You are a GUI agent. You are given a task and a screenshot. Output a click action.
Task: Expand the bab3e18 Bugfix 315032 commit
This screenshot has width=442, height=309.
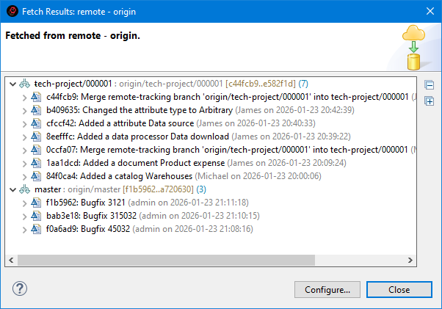[26, 216]
